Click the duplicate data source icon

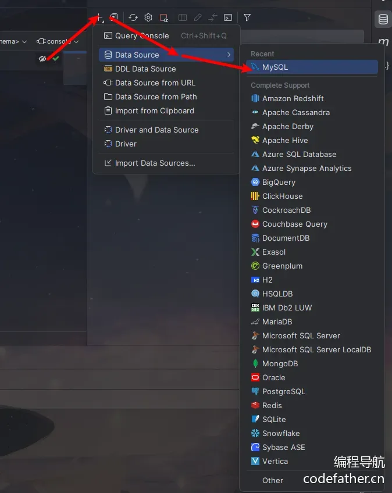click(x=115, y=18)
